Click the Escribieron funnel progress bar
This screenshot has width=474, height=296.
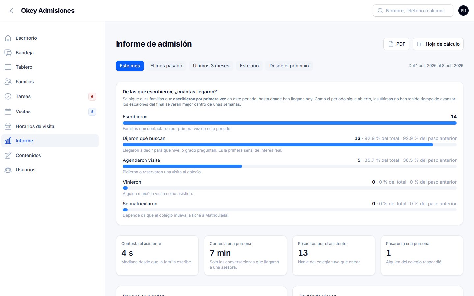point(290,123)
